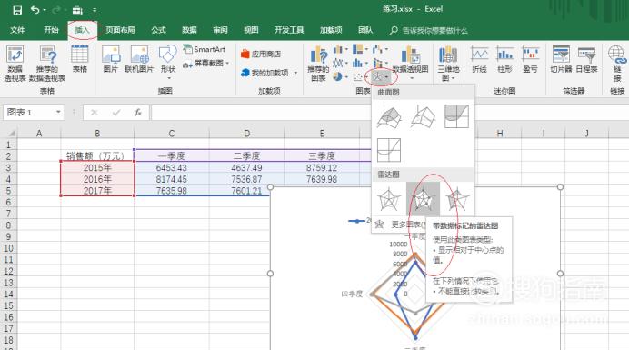The height and width of the screenshot is (350, 629).
Task: Open the 推荐的图表 recommended charts icon
Action: coord(318,64)
